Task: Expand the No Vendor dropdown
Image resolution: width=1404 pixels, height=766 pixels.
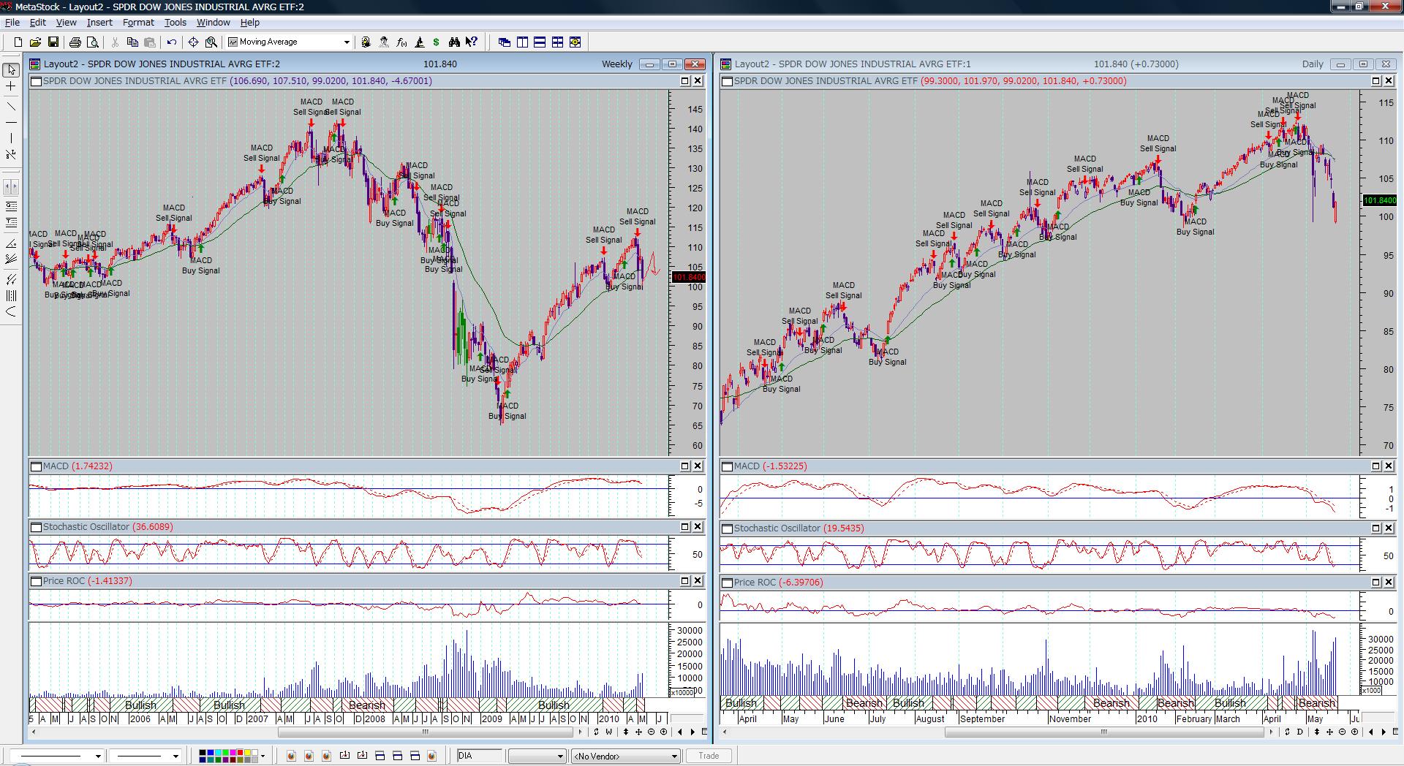Action: pos(674,756)
